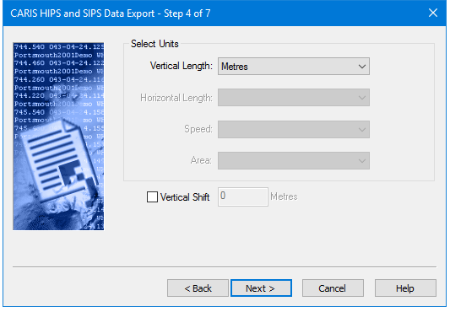Cancel the data export wizard
Viewport: 450px width, 312px height.
pos(333,288)
